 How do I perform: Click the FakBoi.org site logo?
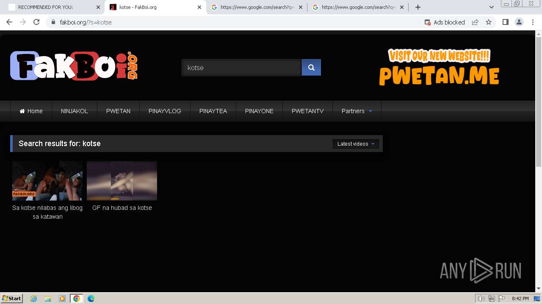pyautogui.click(x=74, y=66)
